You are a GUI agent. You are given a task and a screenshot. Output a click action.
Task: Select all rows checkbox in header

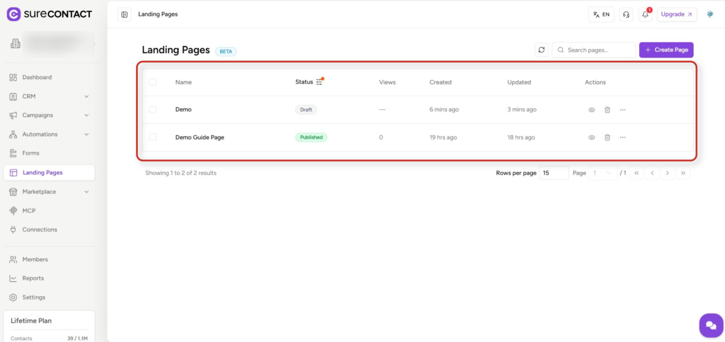pos(152,82)
